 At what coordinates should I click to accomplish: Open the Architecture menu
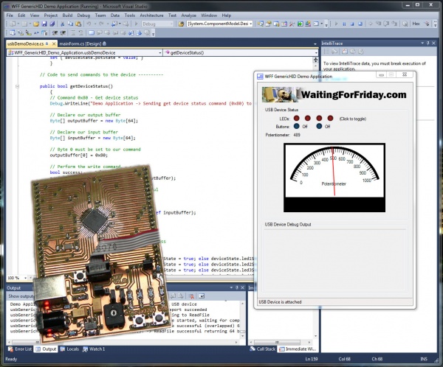click(151, 15)
